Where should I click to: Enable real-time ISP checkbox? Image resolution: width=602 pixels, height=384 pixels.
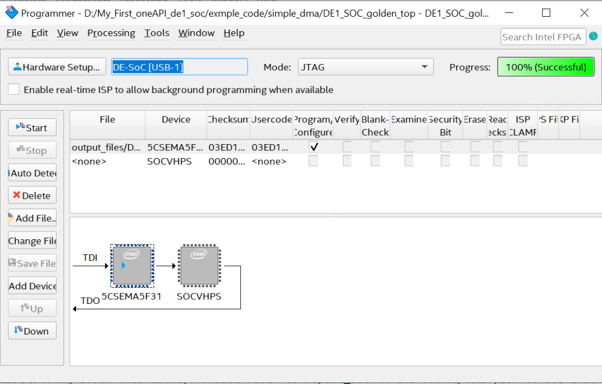(14, 89)
